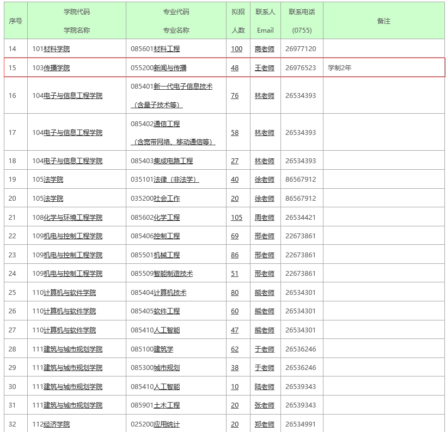446x432 pixels.
Task: Email contact 陆老师
Action: (x=265, y=386)
